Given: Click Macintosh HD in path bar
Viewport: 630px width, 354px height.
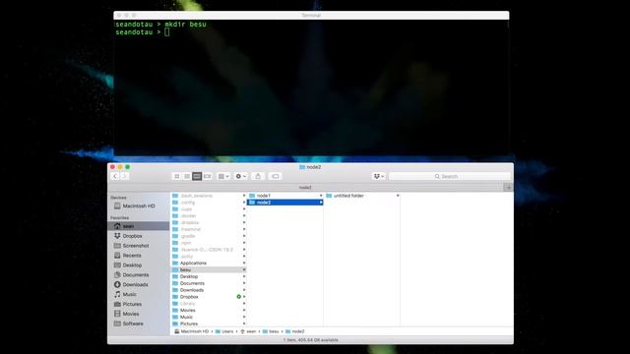Looking at the screenshot, I should pyautogui.click(x=191, y=331).
